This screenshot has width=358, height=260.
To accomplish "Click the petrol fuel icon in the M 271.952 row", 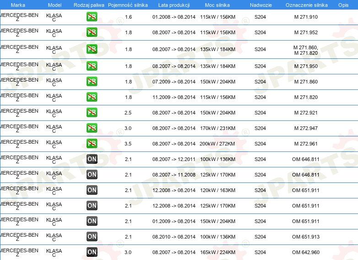I will pyautogui.click(x=92, y=32).
